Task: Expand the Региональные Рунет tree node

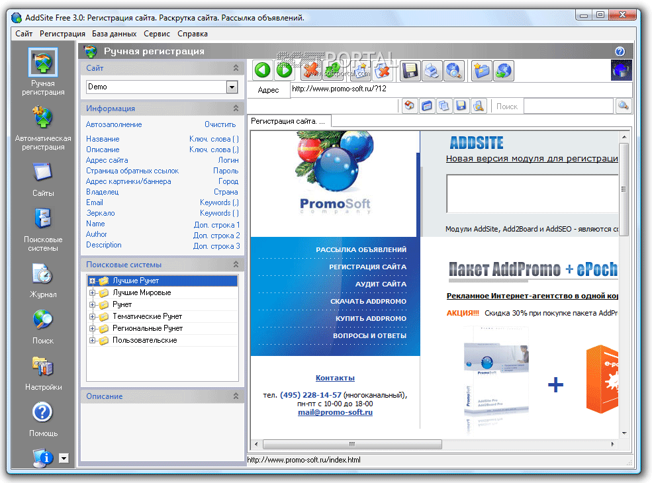Action: 92,328
